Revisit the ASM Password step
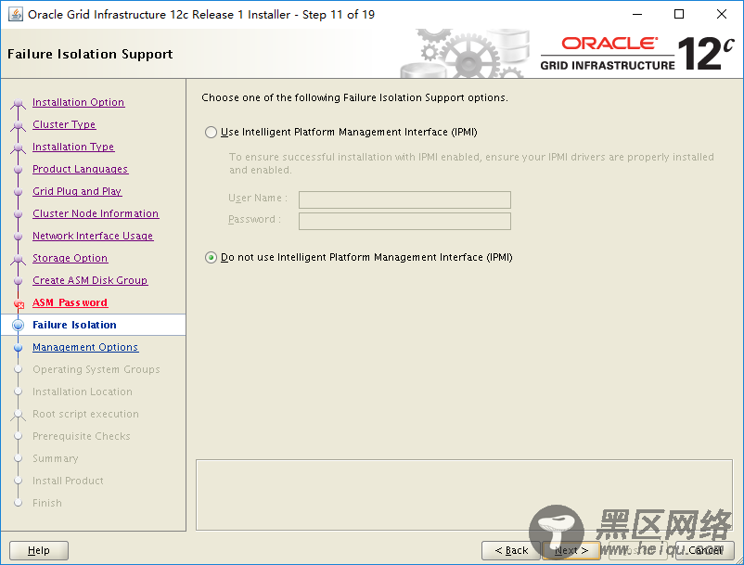This screenshot has height=565, width=744. coord(70,302)
